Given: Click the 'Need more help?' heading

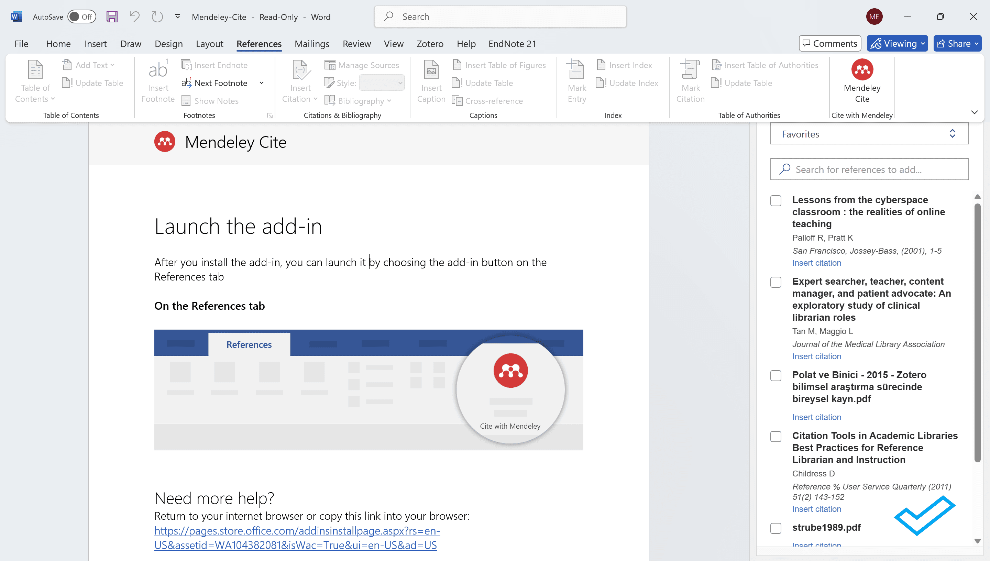Looking at the screenshot, I should [x=214, y=498].
